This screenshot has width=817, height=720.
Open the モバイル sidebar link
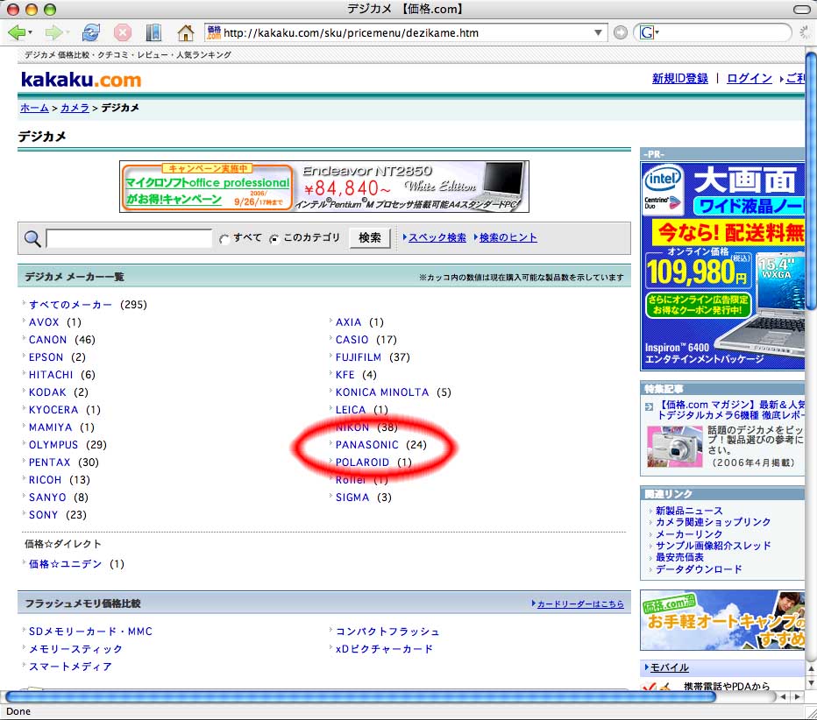(670, 667)
